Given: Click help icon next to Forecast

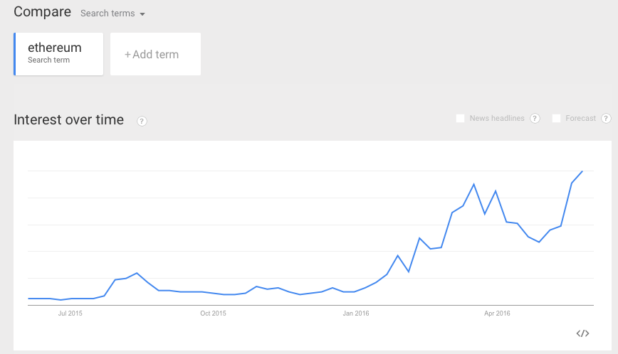Looking at the screenshot, I should (x=606, y=119).
